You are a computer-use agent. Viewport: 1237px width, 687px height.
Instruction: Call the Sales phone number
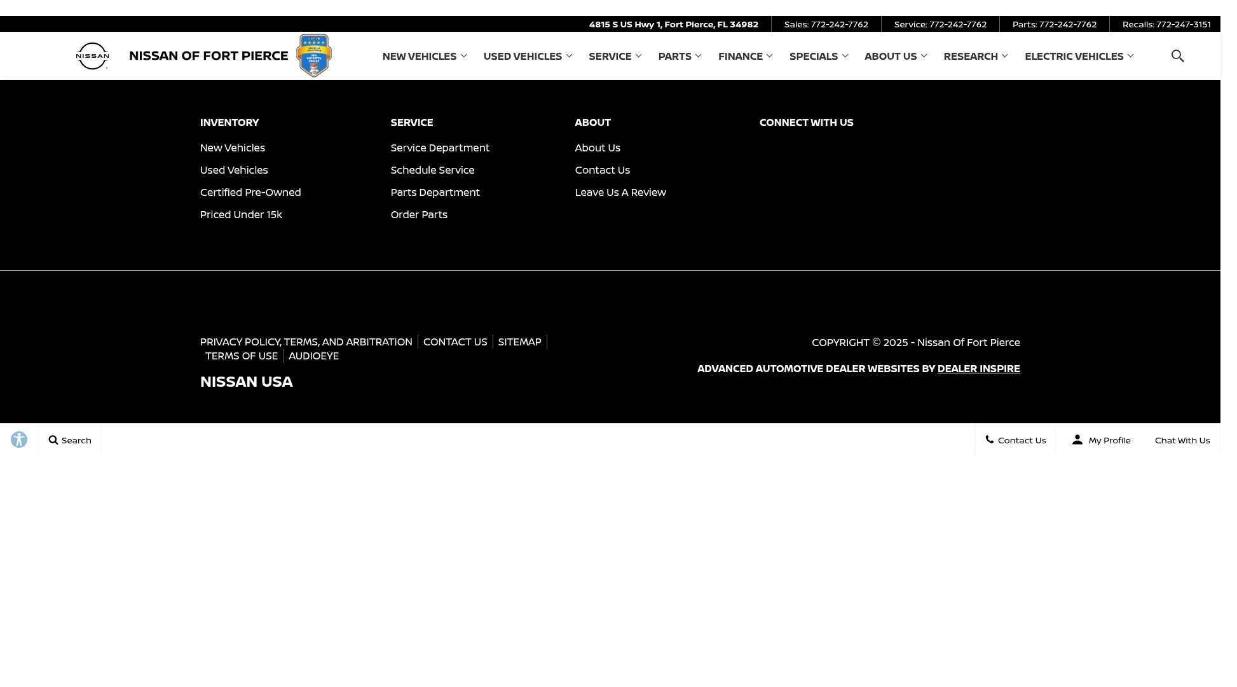click(x=826, y=24)
